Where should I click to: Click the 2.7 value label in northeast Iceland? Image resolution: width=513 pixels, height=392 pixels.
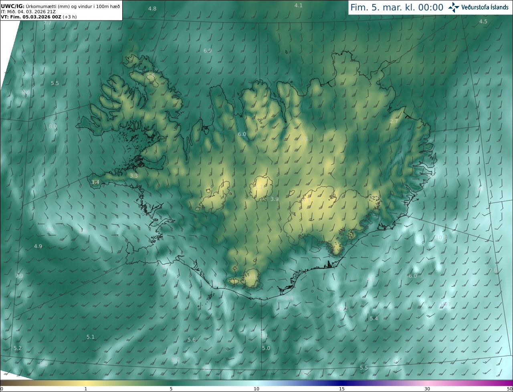pos(394,121)
